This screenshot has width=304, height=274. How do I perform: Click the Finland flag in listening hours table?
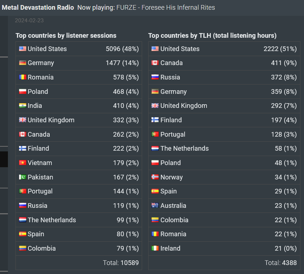[x=155, y=120]
